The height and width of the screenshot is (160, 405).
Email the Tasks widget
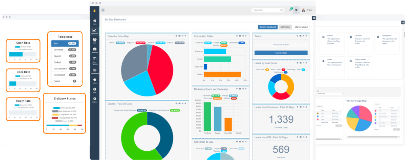click(x=300, y=36)
